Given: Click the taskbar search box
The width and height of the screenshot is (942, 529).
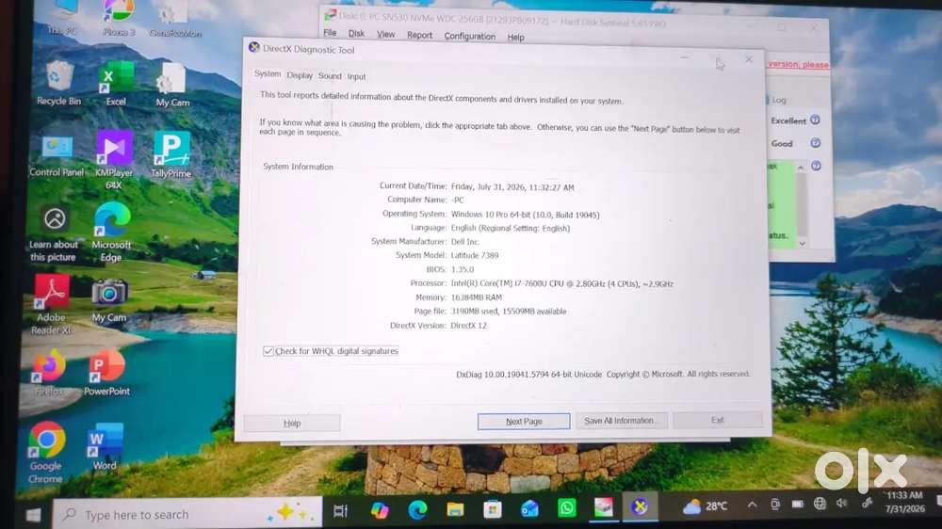Looking at the screenshot, I should pos(187,514).
